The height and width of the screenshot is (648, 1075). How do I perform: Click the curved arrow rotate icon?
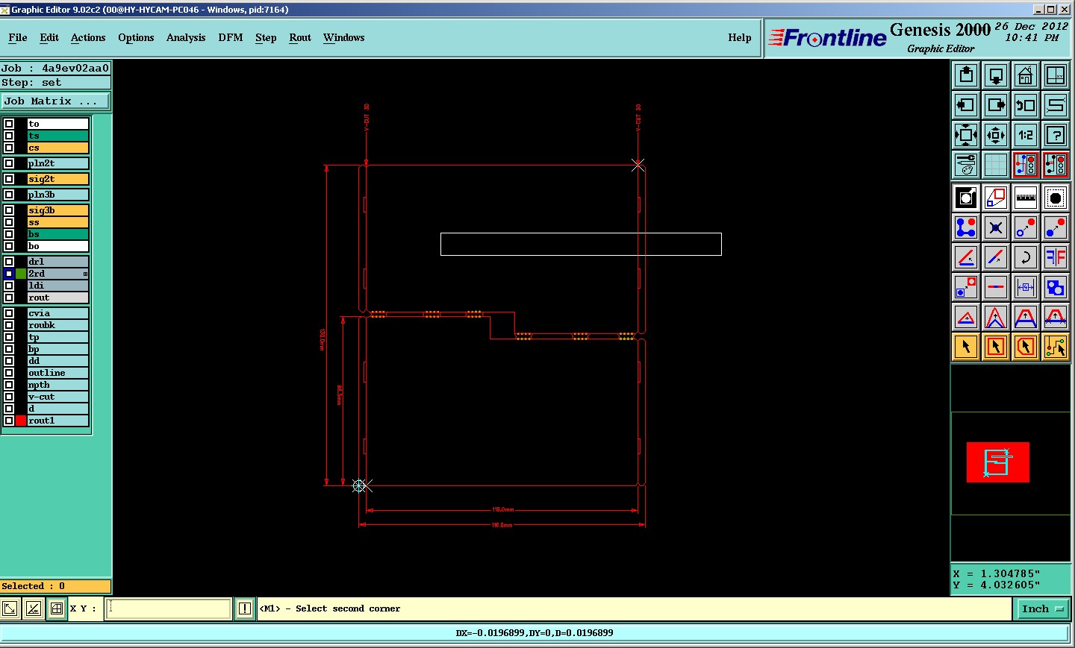(1026, 257)
